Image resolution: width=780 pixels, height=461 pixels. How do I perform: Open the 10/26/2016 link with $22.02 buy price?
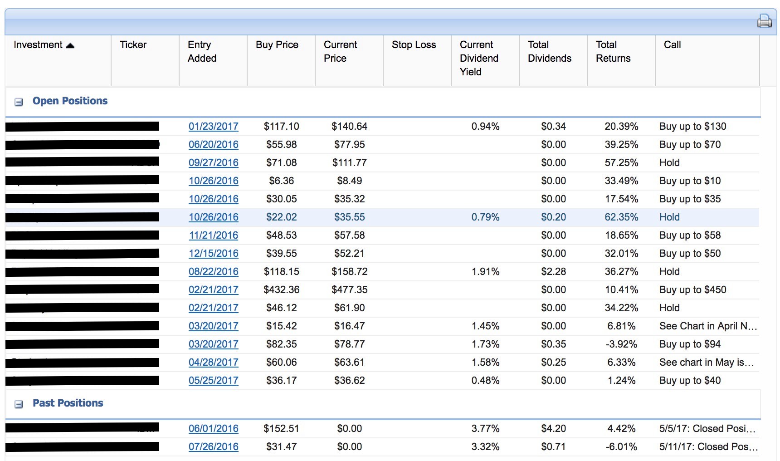[x=214, y=217]
